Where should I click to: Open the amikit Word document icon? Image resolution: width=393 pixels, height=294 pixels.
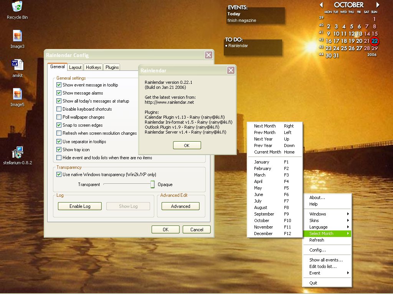tap(17, 65)
